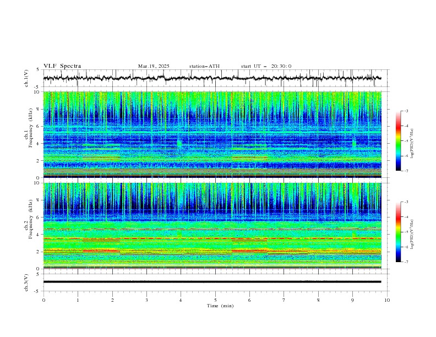The height and width of the screenshot is (337, 436).
Task: Click the red 2 kHz emission band in ch.2 near minute 1.5
Action: 101,251
